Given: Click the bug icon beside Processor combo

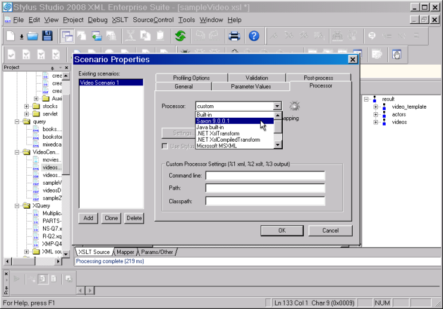Looking at the screenshot, I should click(x=294, y=106).
